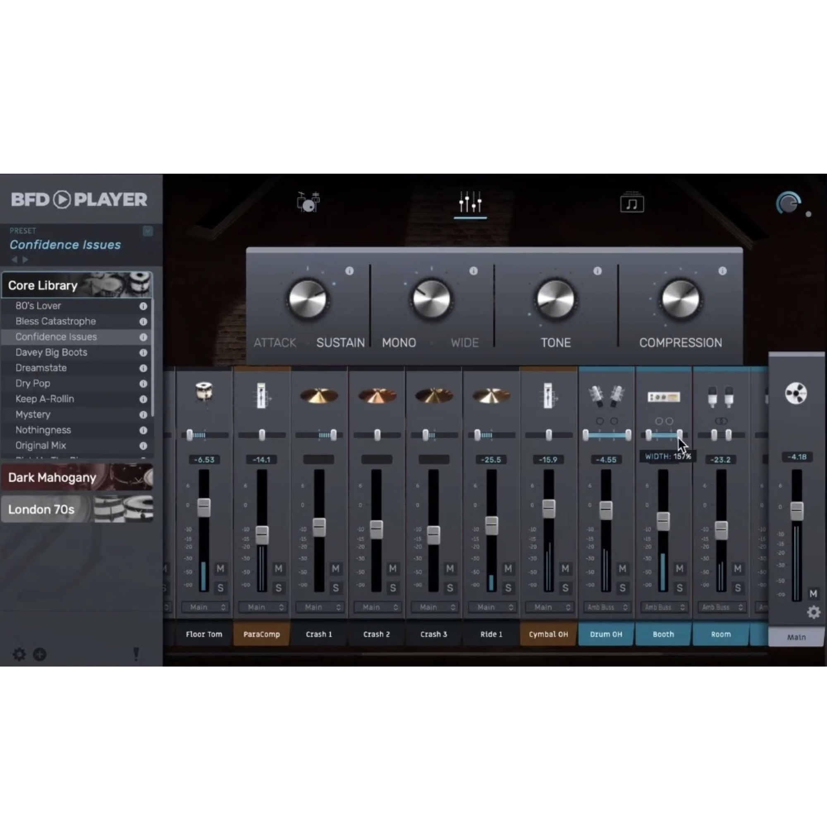Image resolution: width=827 pixels, height=827 pixels.
Task: Open the Main channel settings gear
Action: [813, 612]
